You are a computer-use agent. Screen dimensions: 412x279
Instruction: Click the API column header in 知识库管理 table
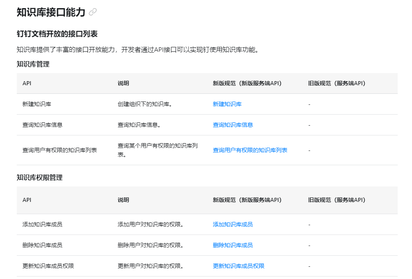click(x=27, y=83)
